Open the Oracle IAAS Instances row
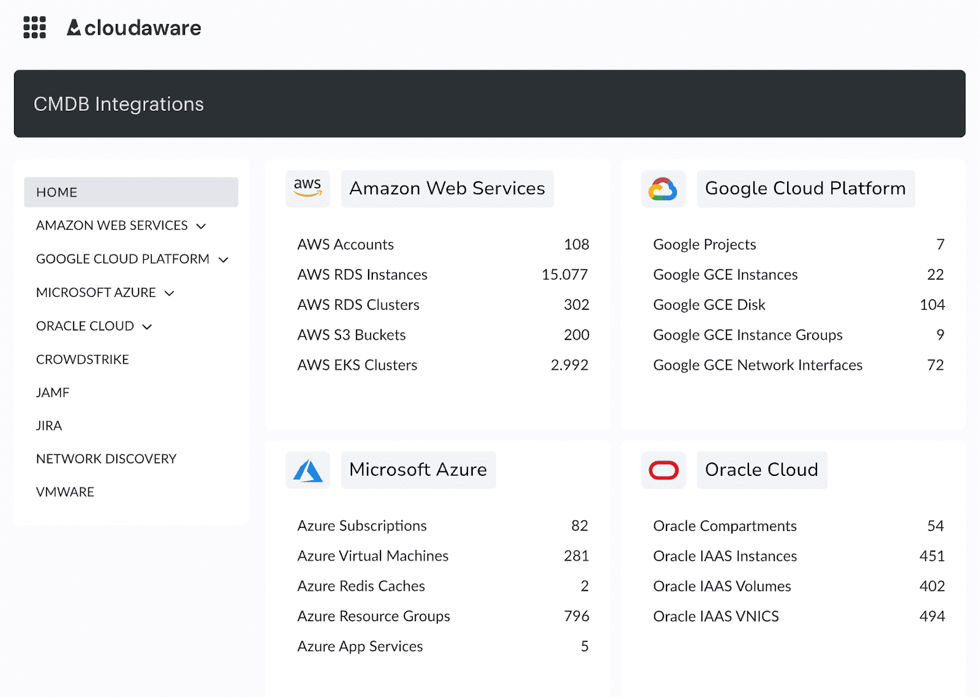 799,556
